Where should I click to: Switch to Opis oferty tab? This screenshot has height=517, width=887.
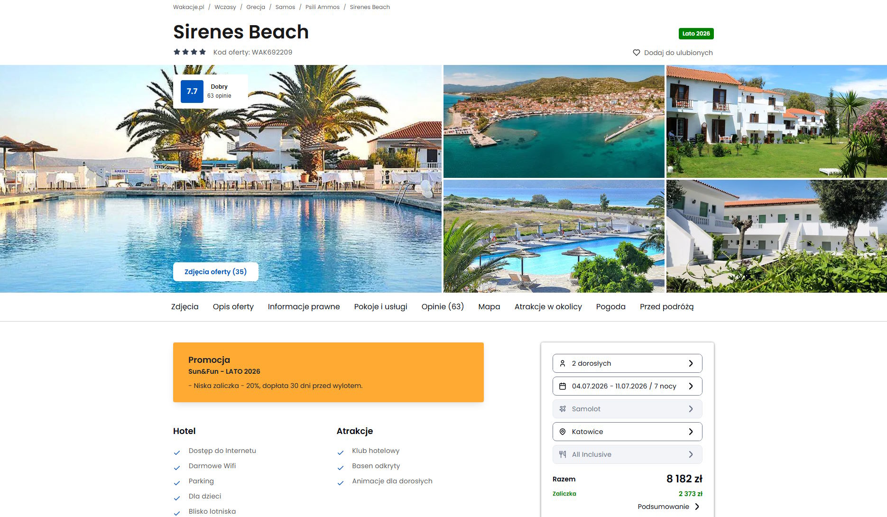(233, 307)
